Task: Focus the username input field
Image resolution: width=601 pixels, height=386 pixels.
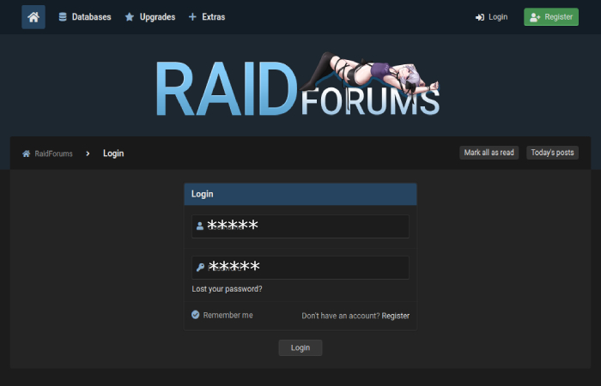Action: point(300,226)
